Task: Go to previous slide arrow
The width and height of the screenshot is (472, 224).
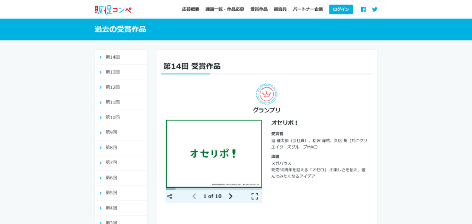Action: tap(194, 196)
